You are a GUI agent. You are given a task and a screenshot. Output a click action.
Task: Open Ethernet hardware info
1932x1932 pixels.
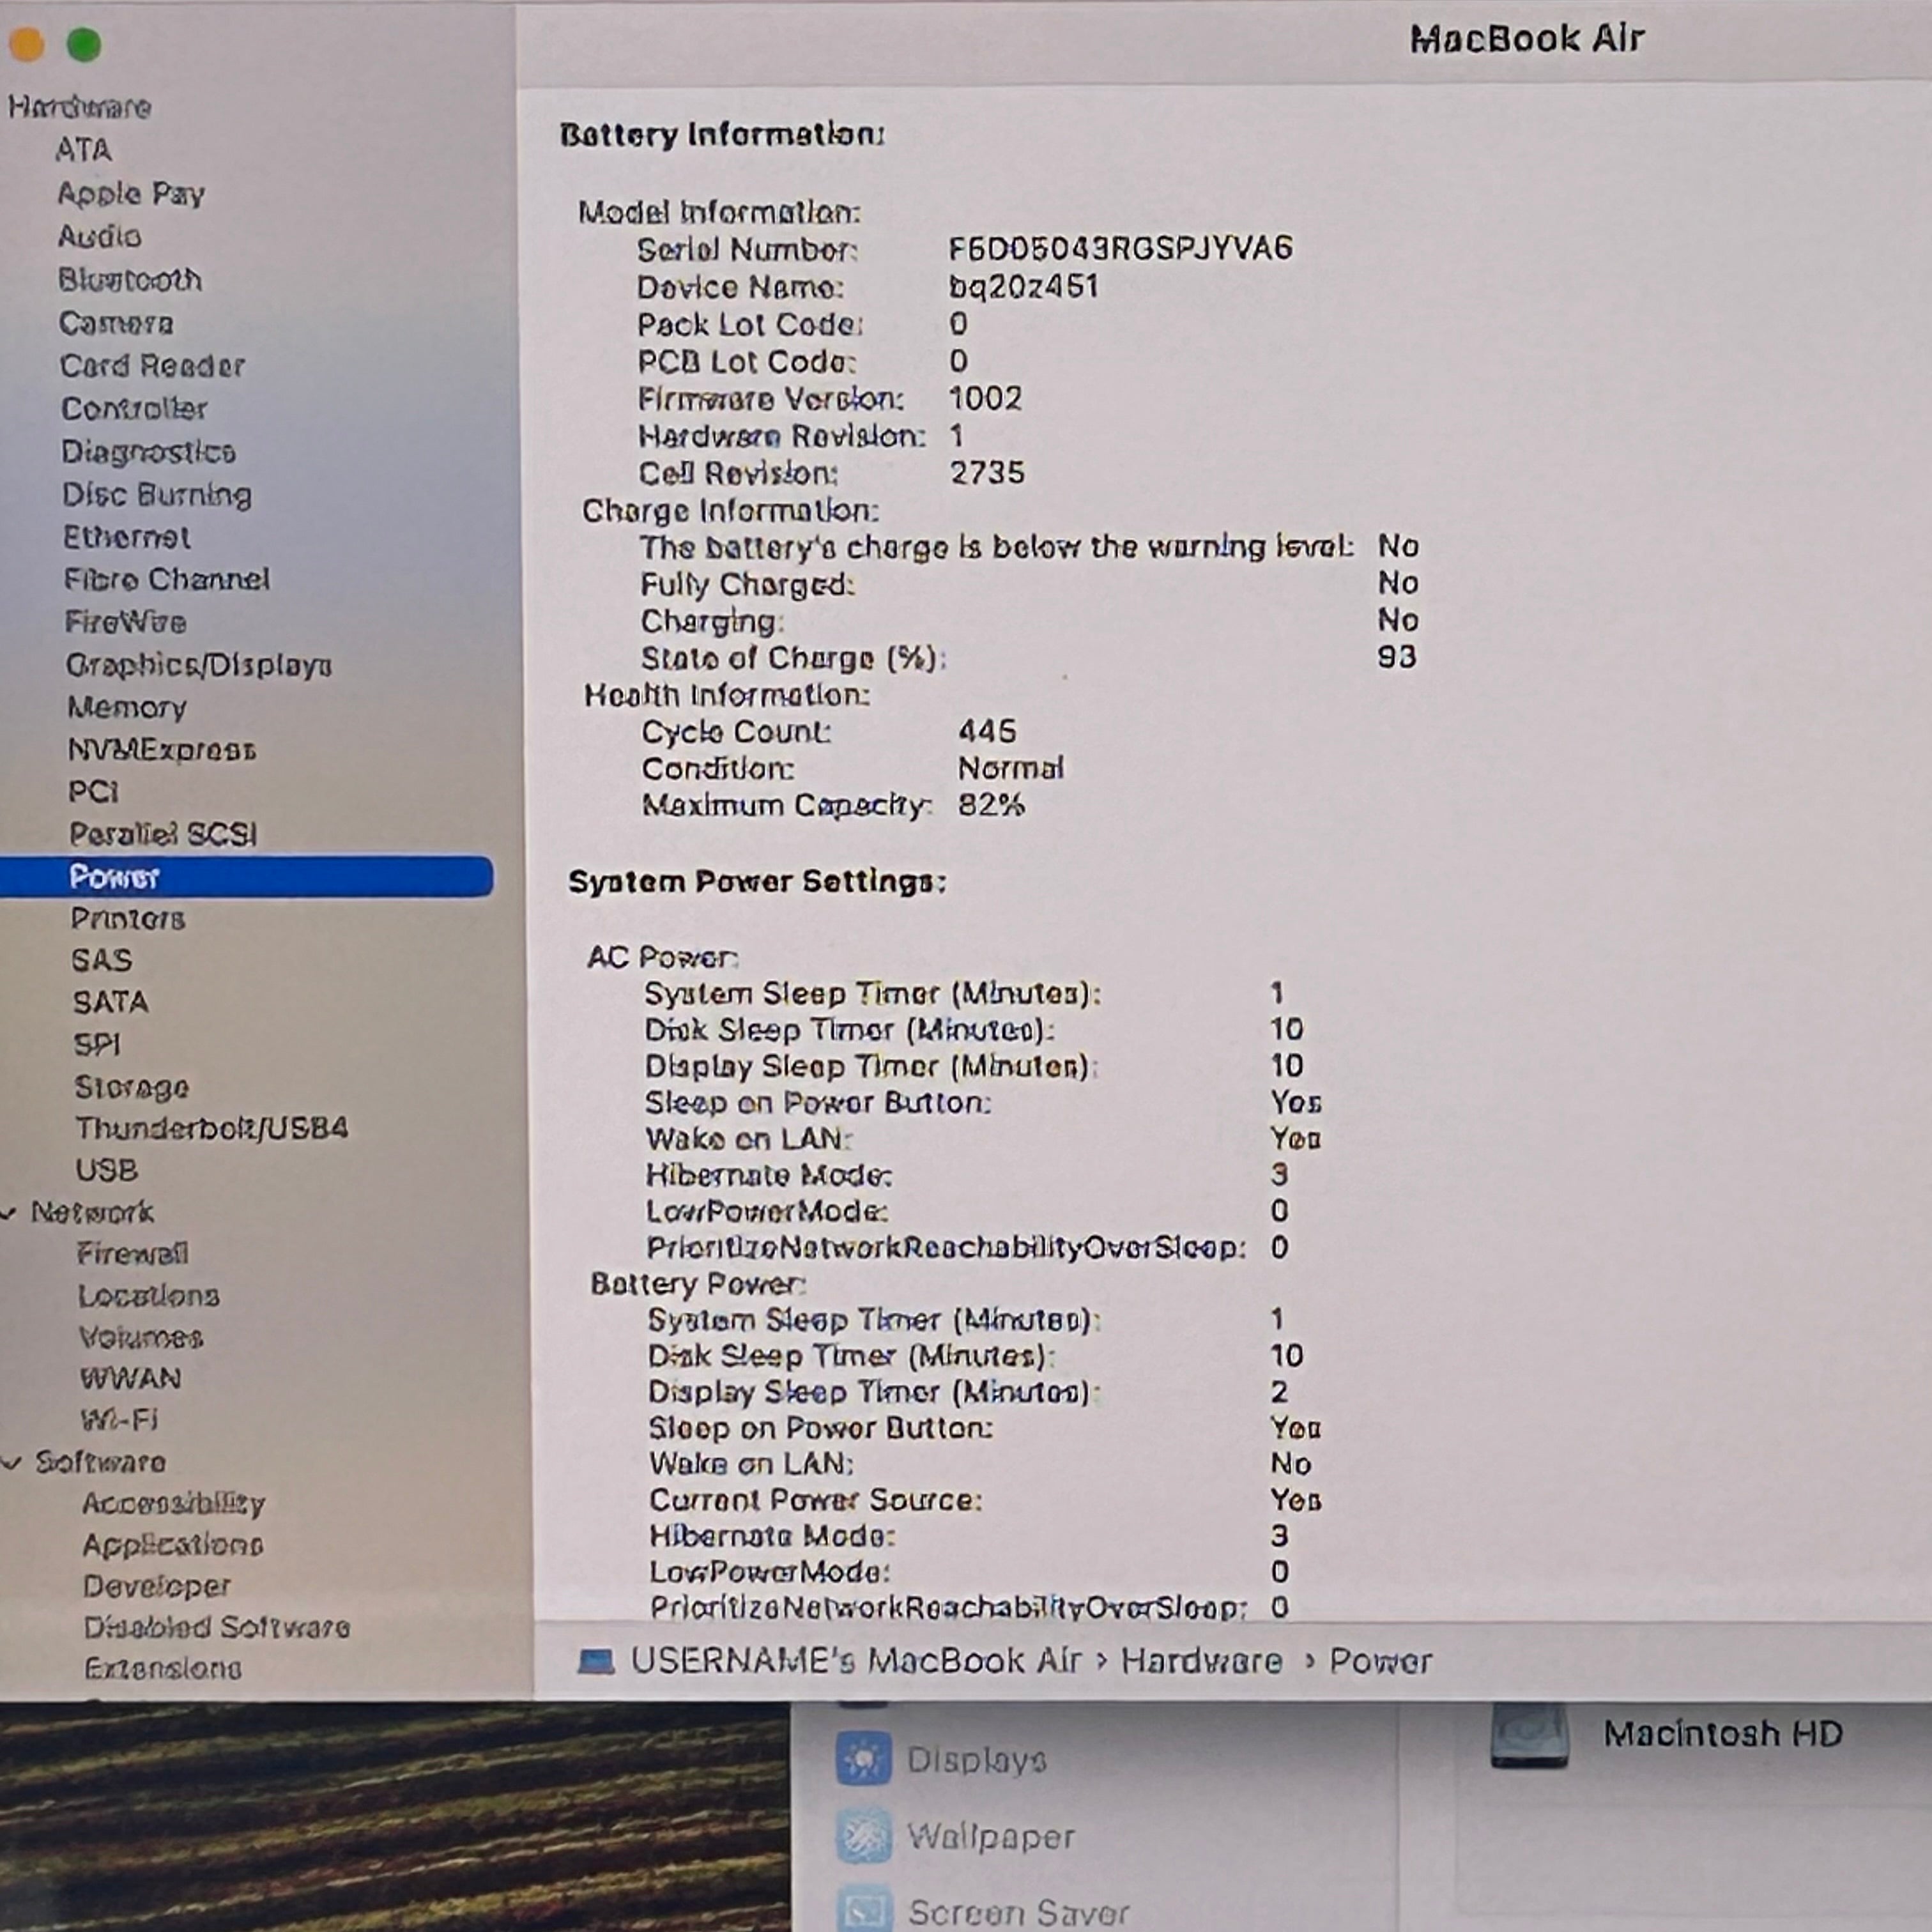[126, 537]
